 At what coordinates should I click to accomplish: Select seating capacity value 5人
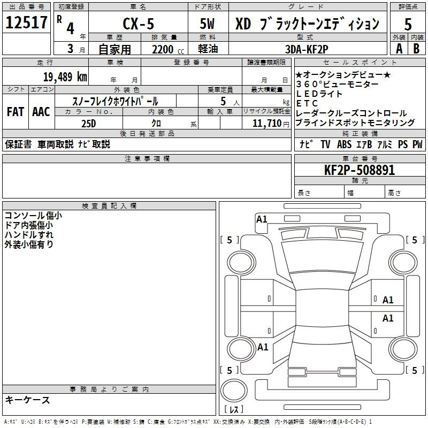point(230,102)
